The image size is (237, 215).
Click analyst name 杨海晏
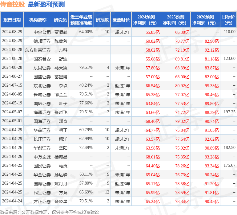click(61, 157)
